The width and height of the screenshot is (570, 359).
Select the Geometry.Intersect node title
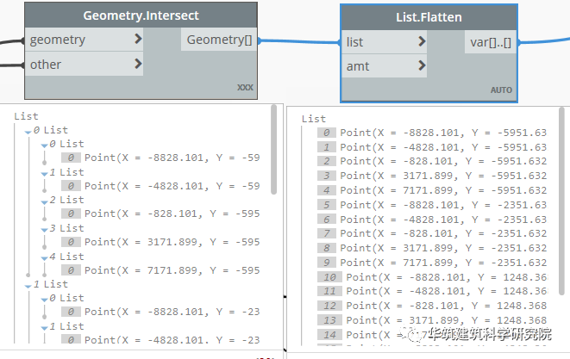coord(141,15)
